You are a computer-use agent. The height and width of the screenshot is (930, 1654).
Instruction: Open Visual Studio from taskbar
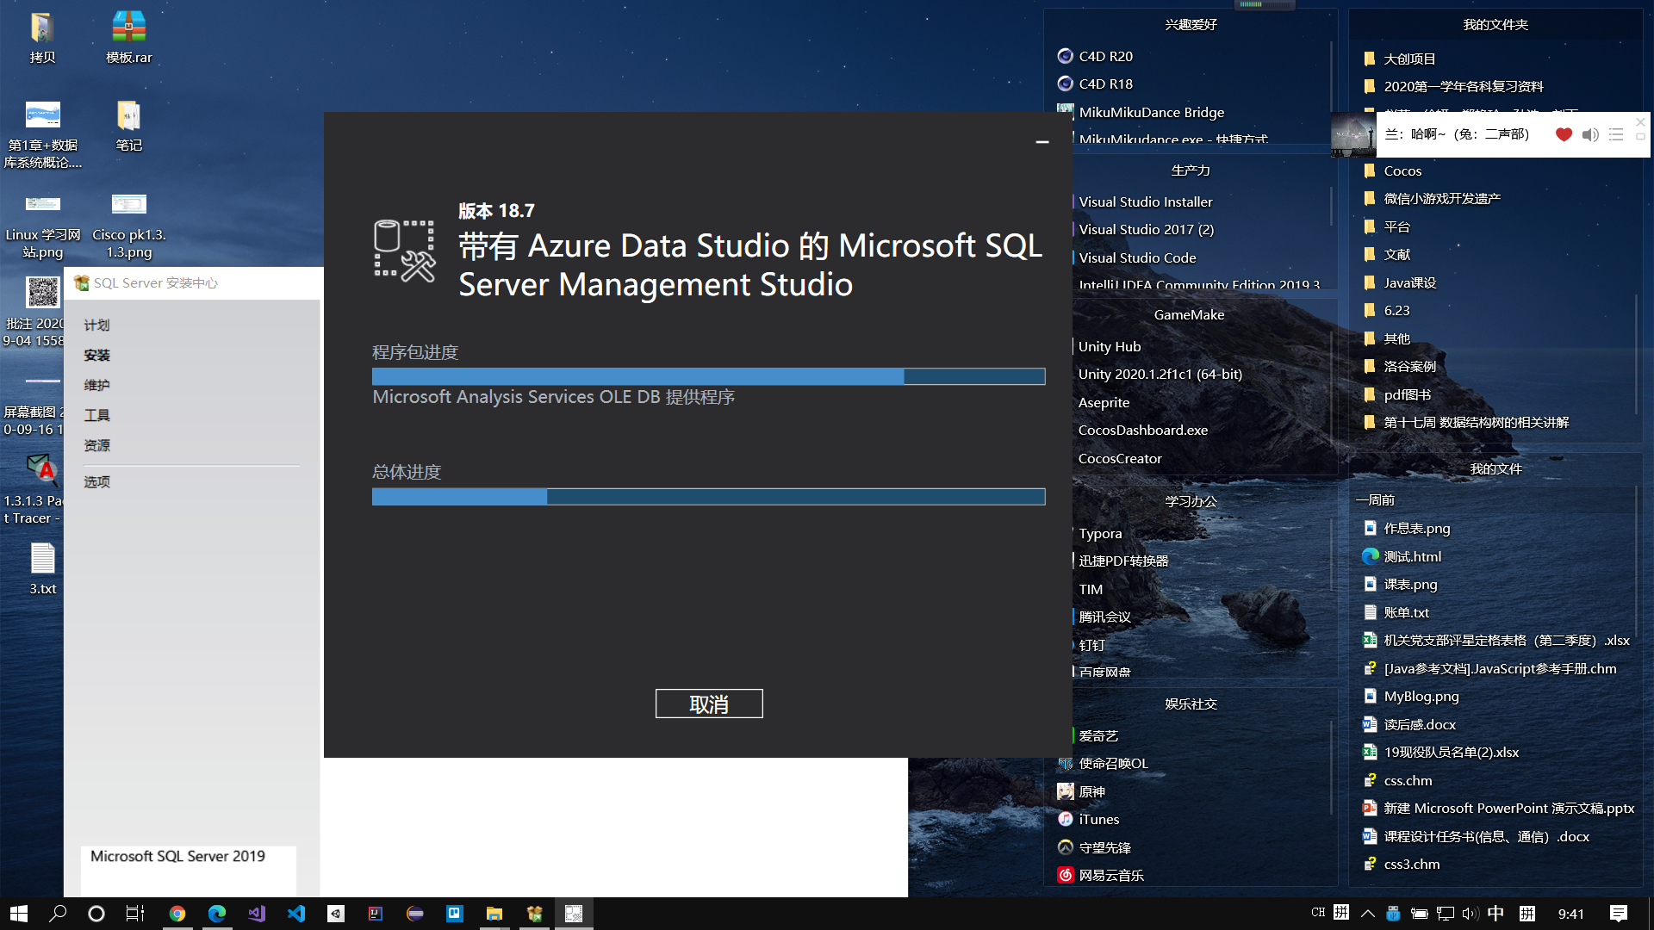pyautogui.click(x=257, y=913)
